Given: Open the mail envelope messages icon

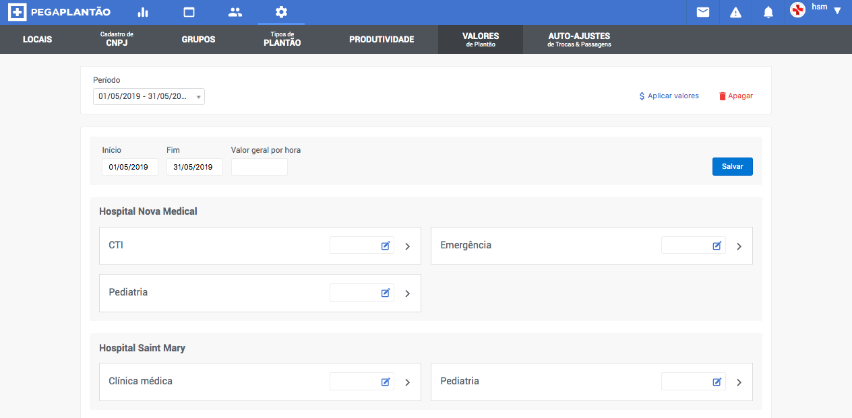Looking at the screenshot, I should tap(703, 12).
